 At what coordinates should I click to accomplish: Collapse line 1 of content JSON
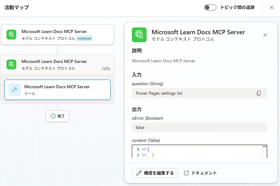pyautogui.click(x=144, y=149)
